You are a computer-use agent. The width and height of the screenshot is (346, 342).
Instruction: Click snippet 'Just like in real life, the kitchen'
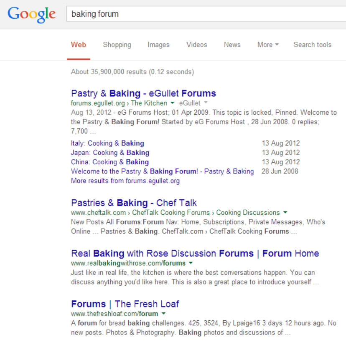click(x=195, y=277)
